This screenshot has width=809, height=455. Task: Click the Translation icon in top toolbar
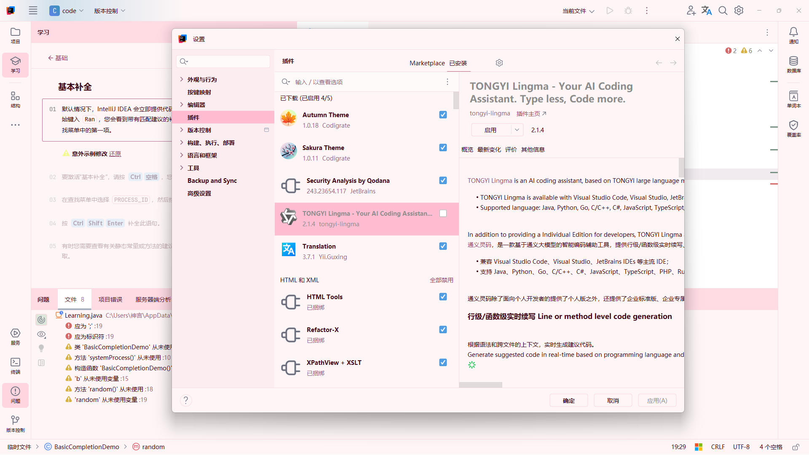coord(707,11)
